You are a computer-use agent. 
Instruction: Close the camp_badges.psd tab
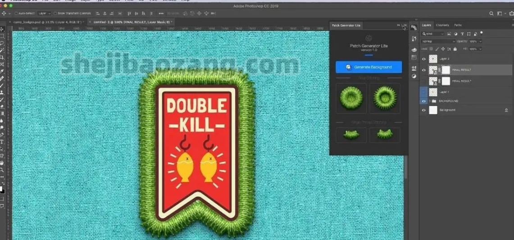10,22
